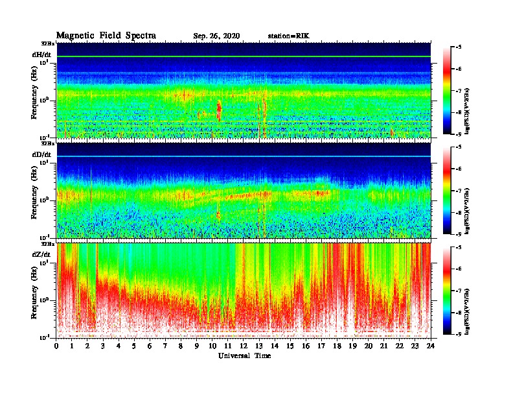
Task: Click the dZ/dt panel "Frequency (Hz)" label
Action: point(34,293)
